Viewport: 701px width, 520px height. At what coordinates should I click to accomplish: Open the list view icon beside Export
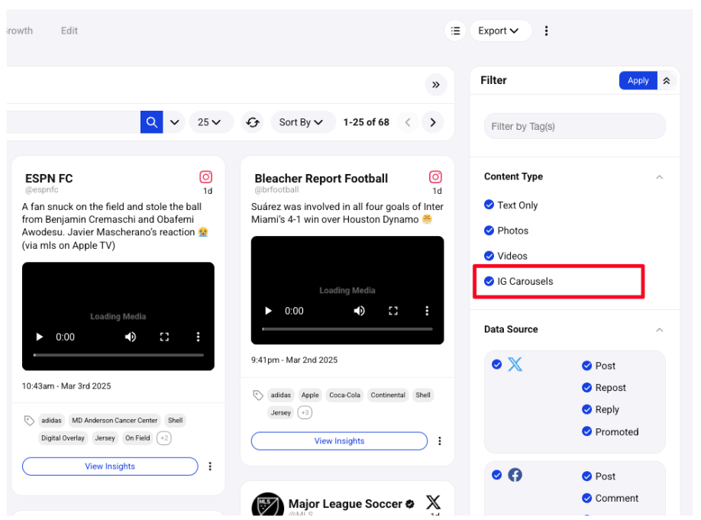pos(455,31)
